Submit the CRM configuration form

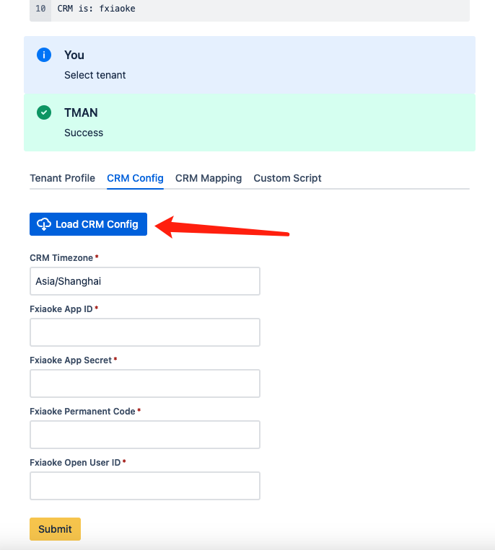(55, 529)
